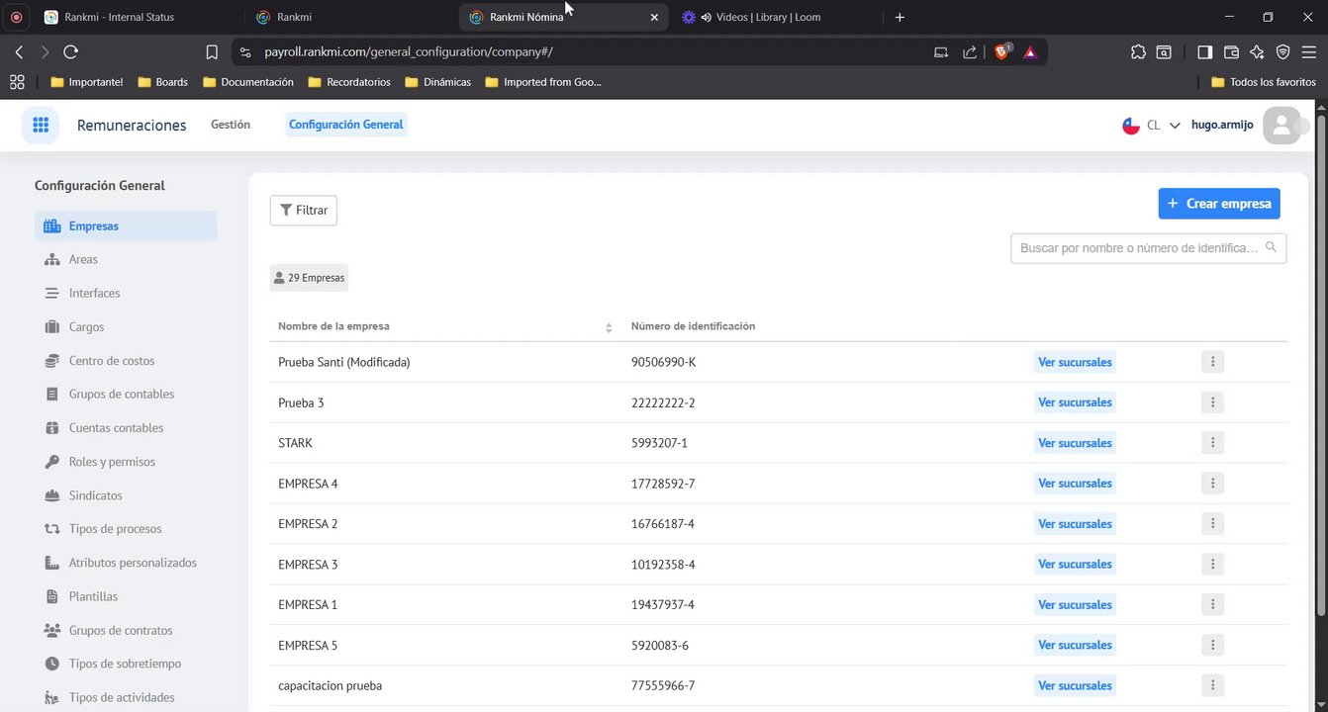Toggle the browser sidebar panel icon
The image size is (1328, 712).
[x=1204, y=52]
